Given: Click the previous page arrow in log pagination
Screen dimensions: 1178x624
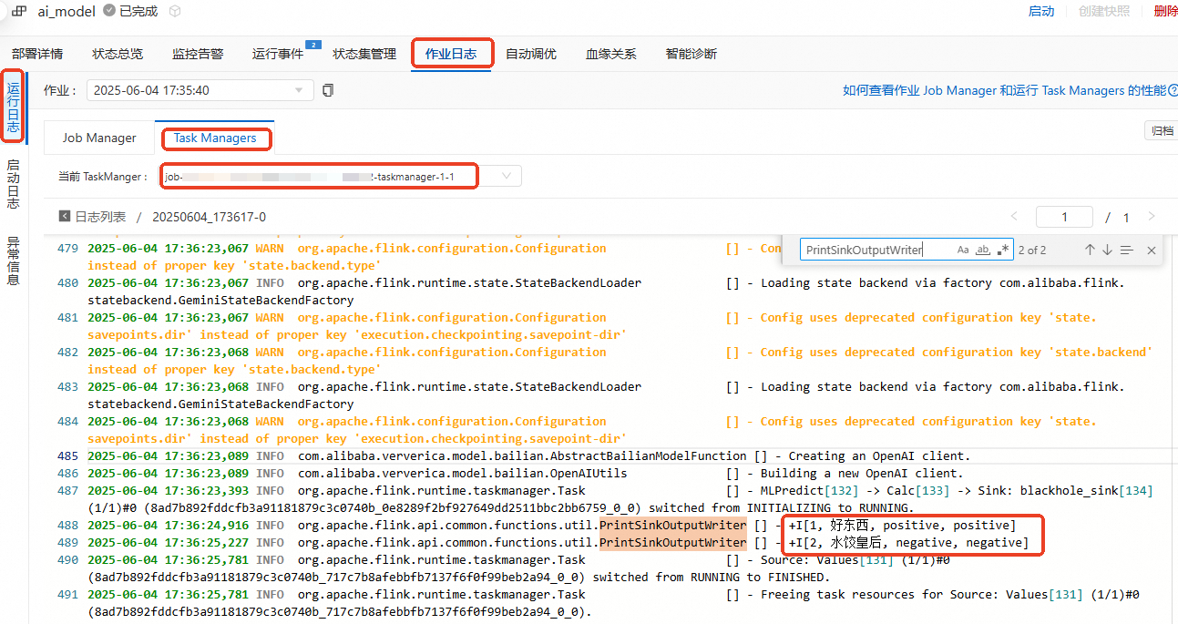Looking at the screenshot, I should pyautogui.click(x=1015, y=217).
